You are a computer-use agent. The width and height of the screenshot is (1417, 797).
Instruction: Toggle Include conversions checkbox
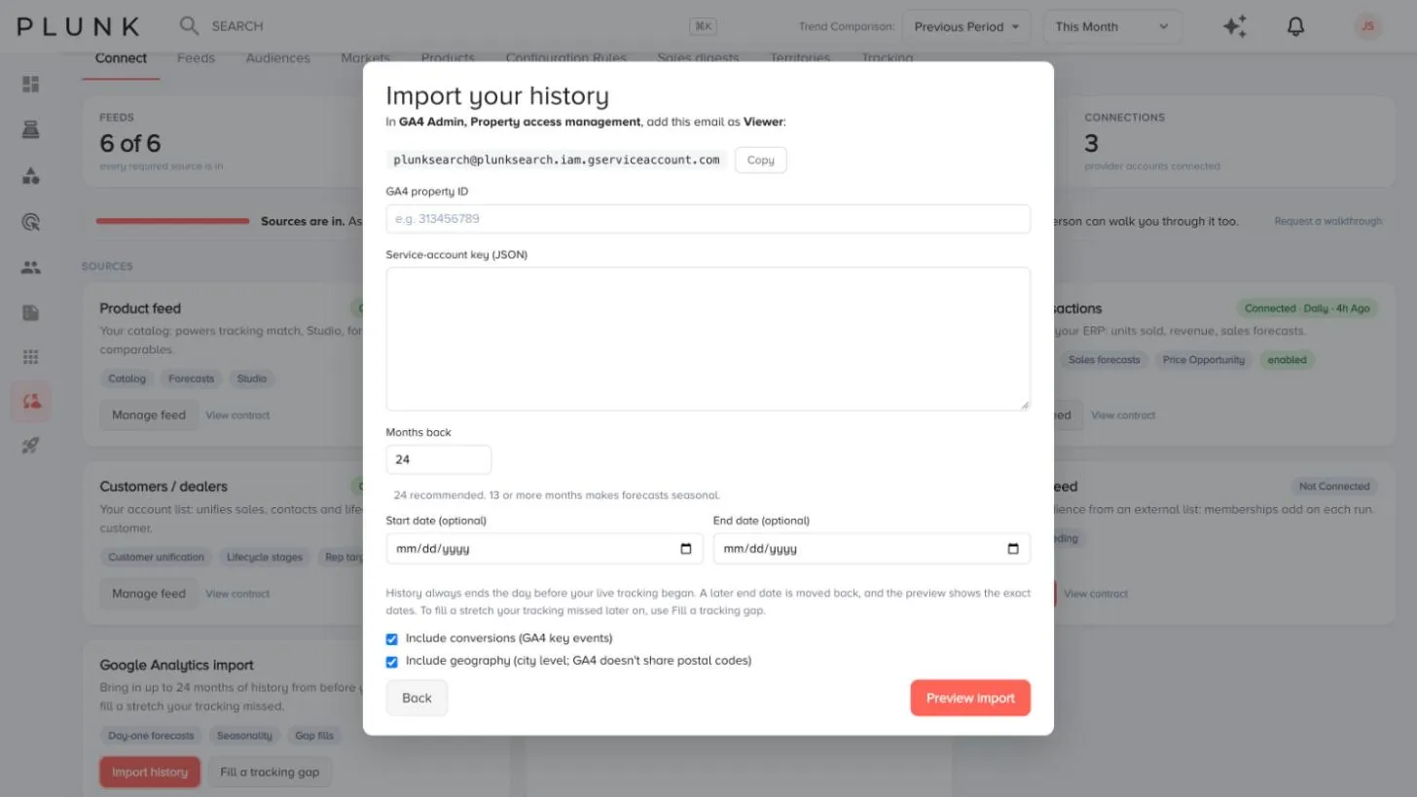(392, 639)
